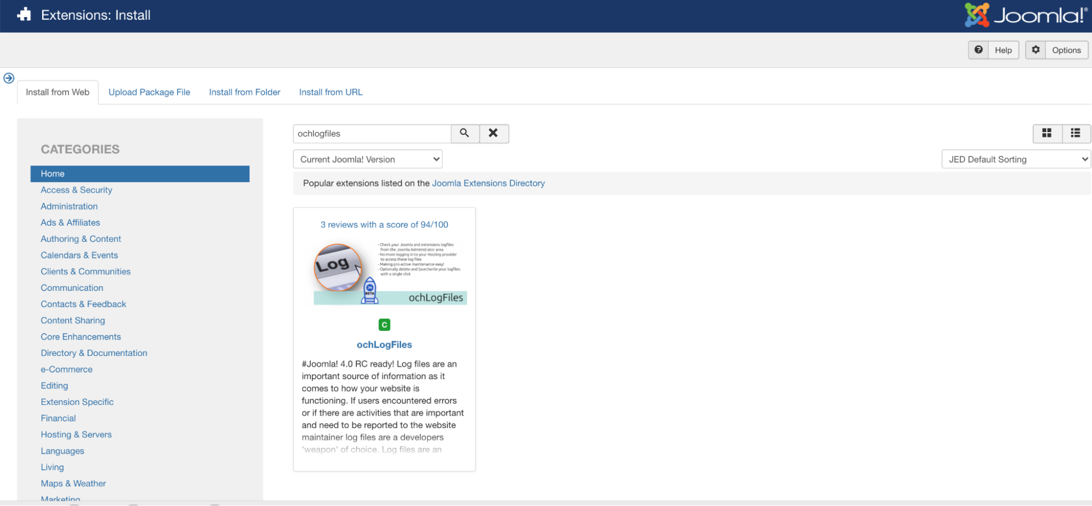
Task: Click the search magnifier icon
Action: click(464, 133)
